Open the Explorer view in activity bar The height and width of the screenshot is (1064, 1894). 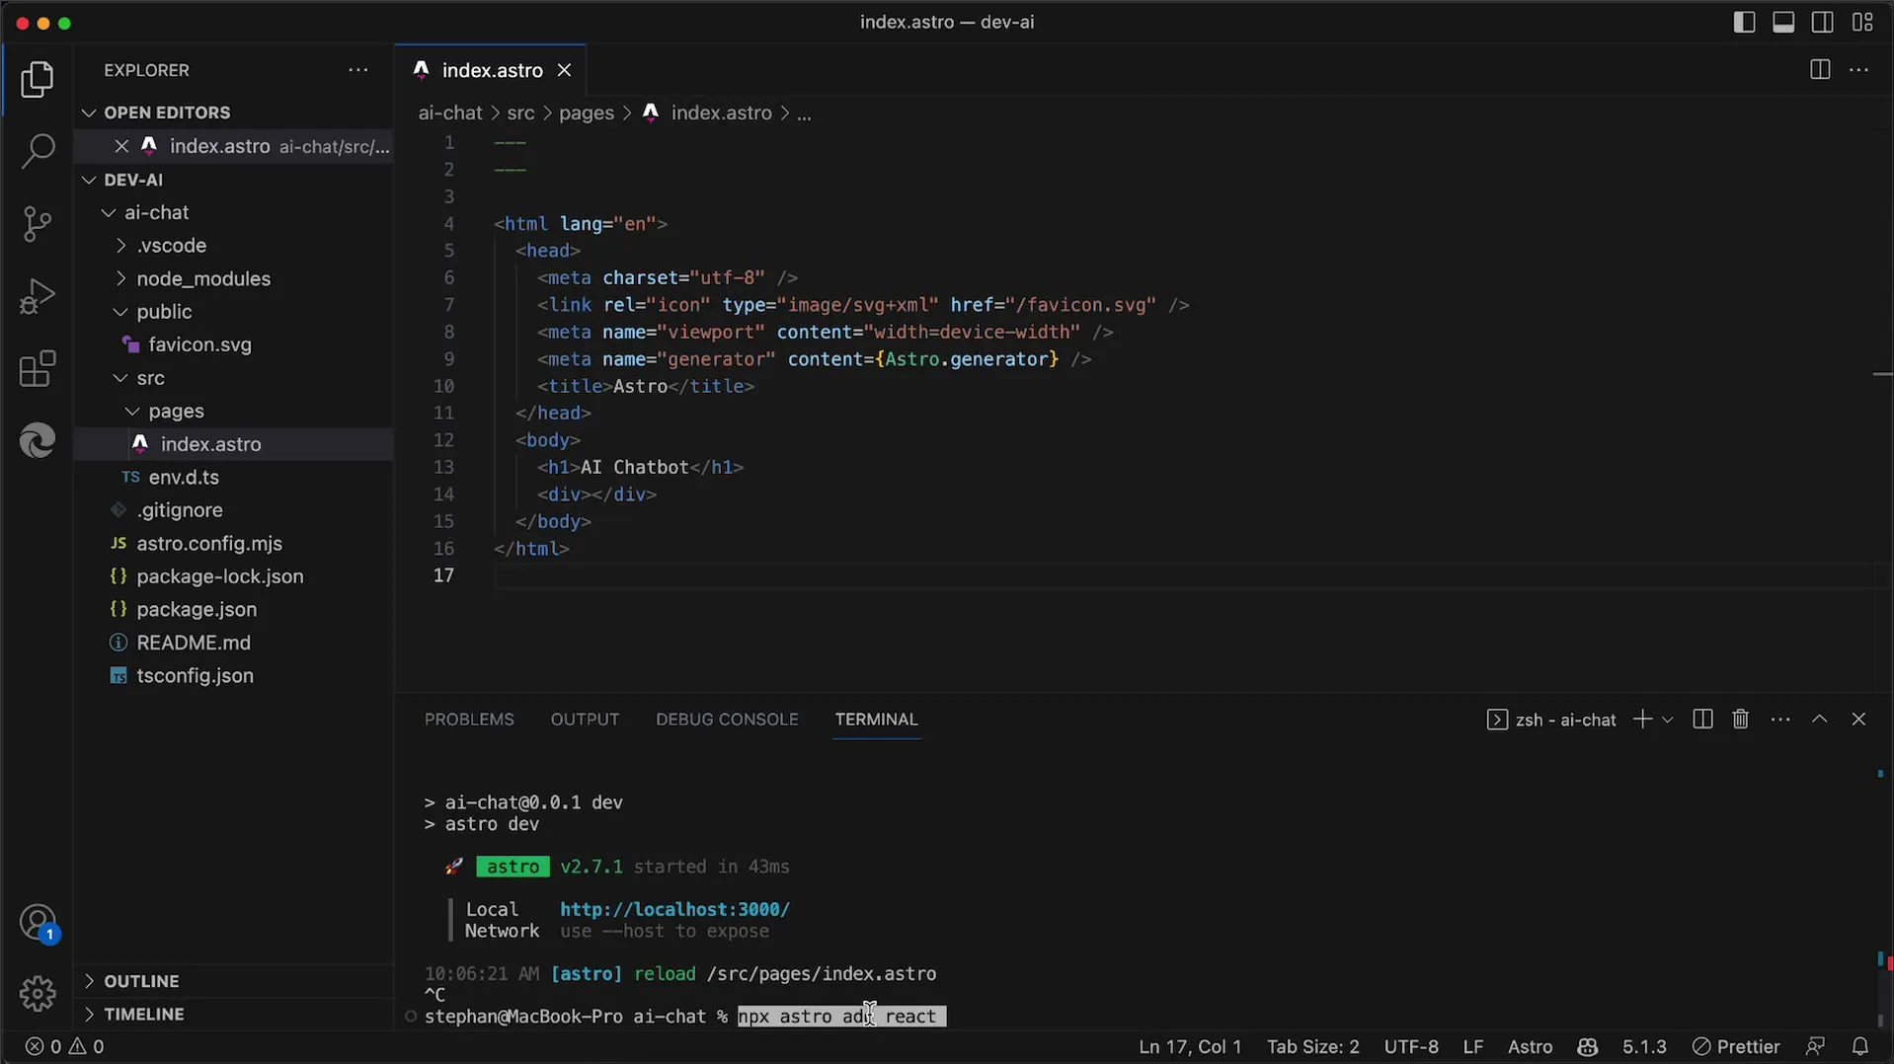pos(38,80)
